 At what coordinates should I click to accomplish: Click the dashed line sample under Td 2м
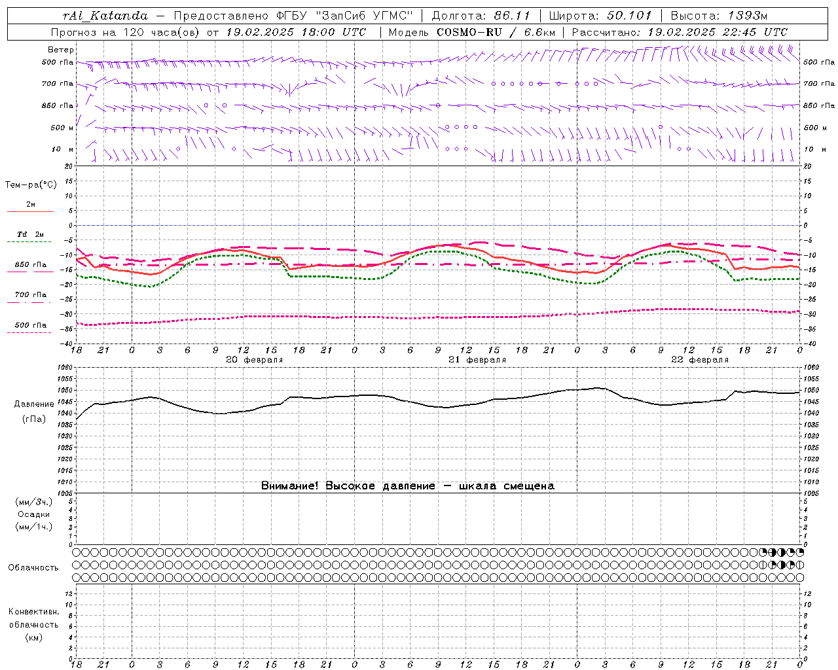tap(29, 241)
